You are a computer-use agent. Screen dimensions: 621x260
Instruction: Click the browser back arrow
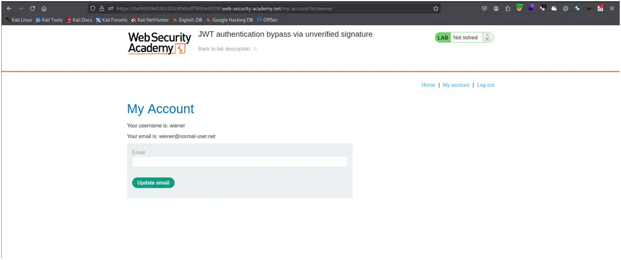coord(9,9)
